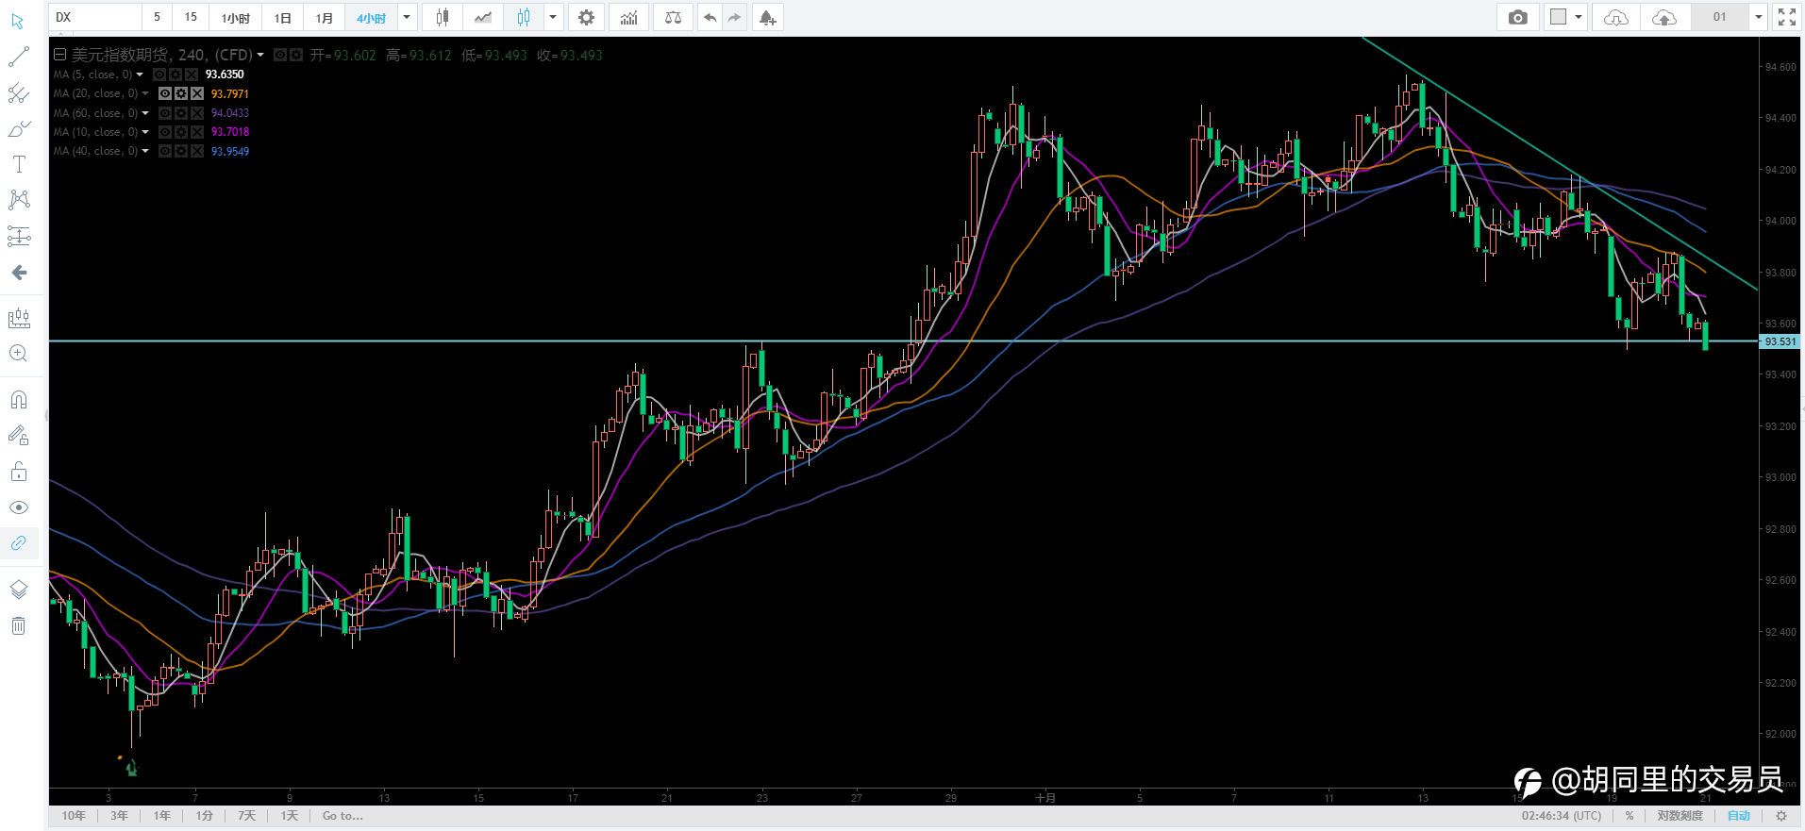The width and height of the screenshot is (1805, 831).
Task: Redo the chart action
Action: click(734, 17)
